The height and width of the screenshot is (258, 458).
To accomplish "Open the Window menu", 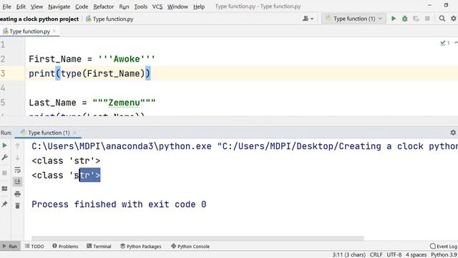I will pos(177,6).
